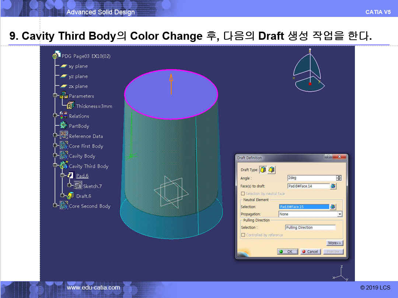Click the Draft.6 feature icon in tree

click(x=71, y=196)
